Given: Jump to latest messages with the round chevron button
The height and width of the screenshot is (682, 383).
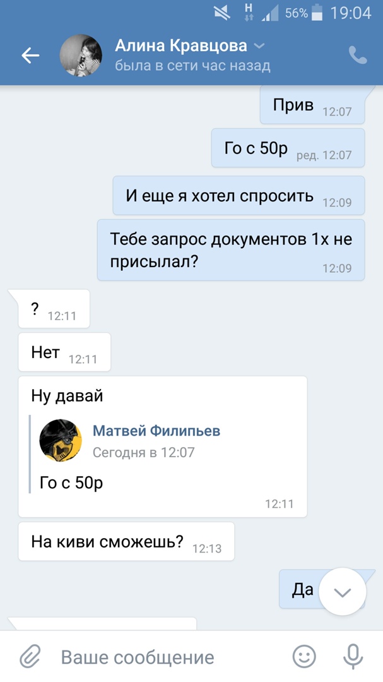Looking at the screenshot, I should click(343, 592).
